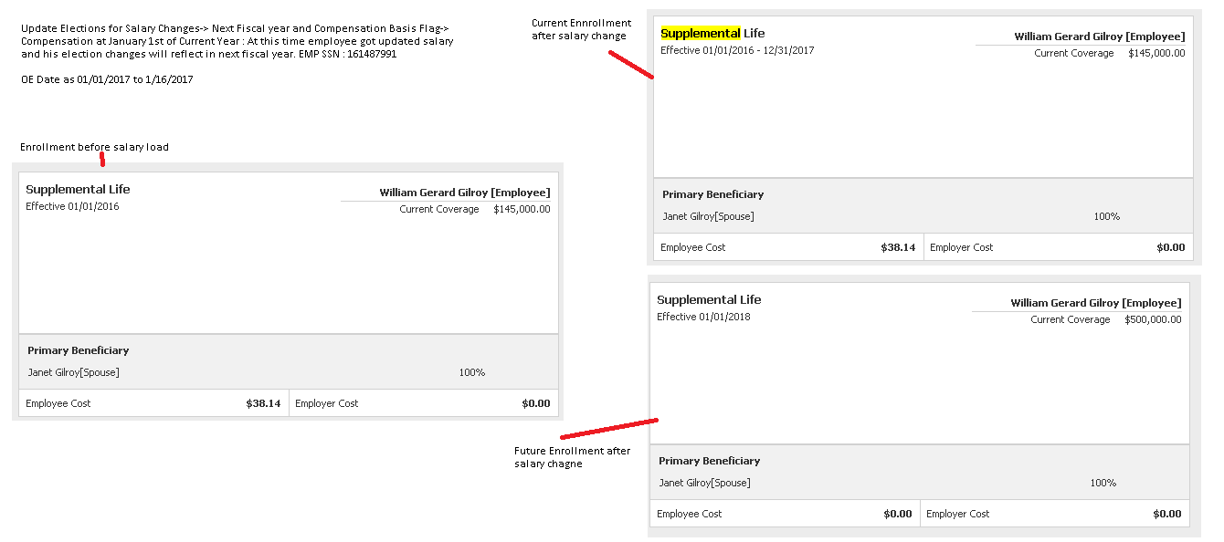
Task: Click Employee Cost label in the before-salary-load card
Action: point(58,403)
